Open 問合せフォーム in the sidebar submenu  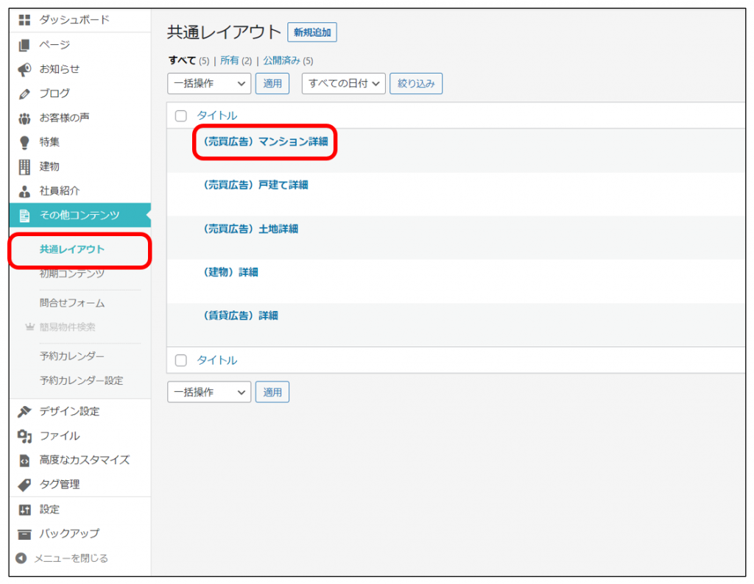tap(72, 302)
